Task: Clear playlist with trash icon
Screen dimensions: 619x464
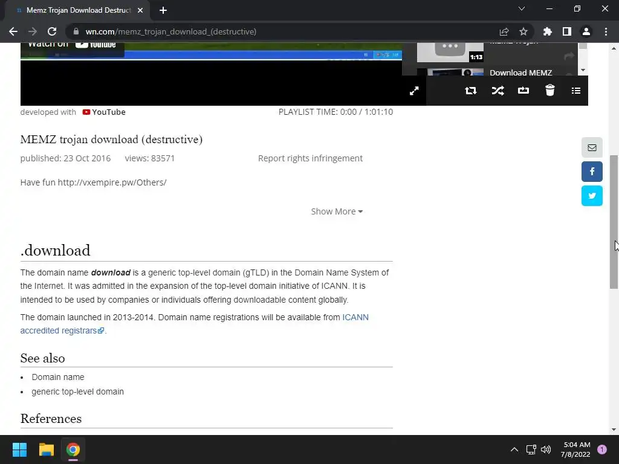Action: click(550, 91)
